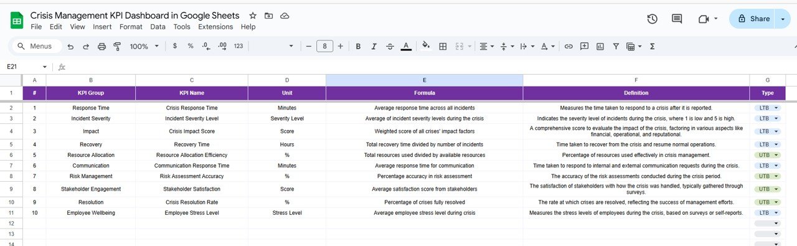Click the Insert comment icon
Viewport: 797px width, 246px height.
coord(584,46)
